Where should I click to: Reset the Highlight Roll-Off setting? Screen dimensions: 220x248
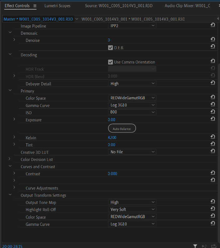click(213, 208)
